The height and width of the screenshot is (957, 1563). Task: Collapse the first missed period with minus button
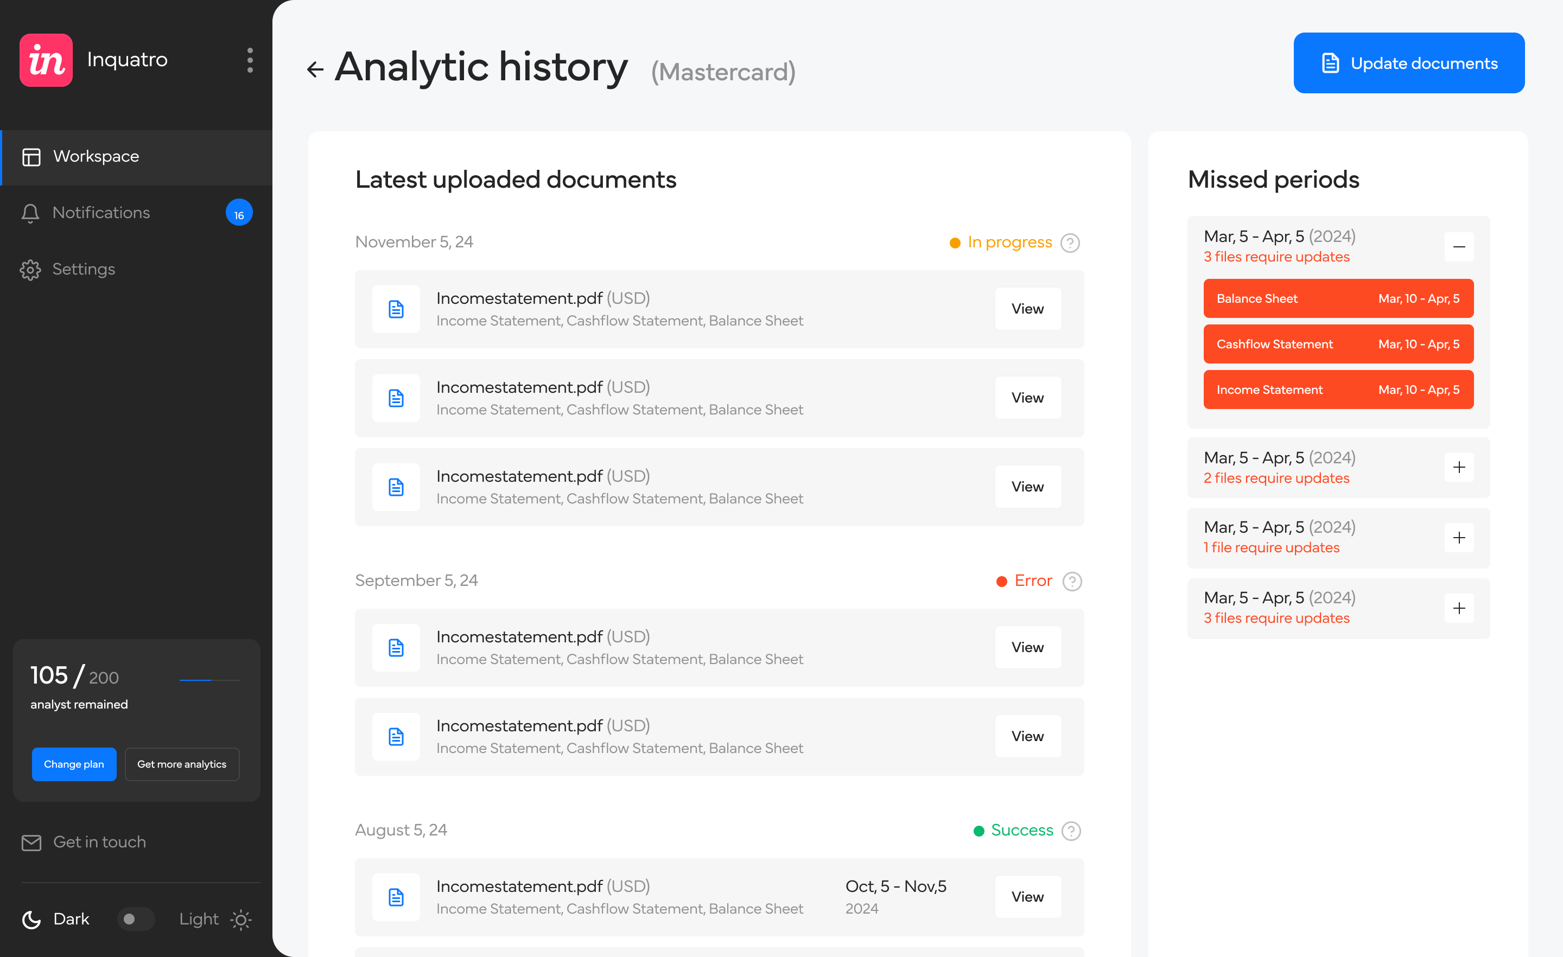point(1459,247)
